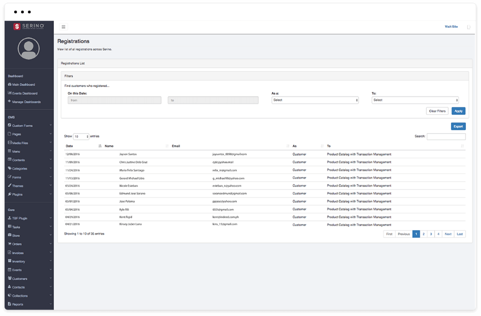Click the Customers group icon
Screen dimensions: 481x316
10,278
